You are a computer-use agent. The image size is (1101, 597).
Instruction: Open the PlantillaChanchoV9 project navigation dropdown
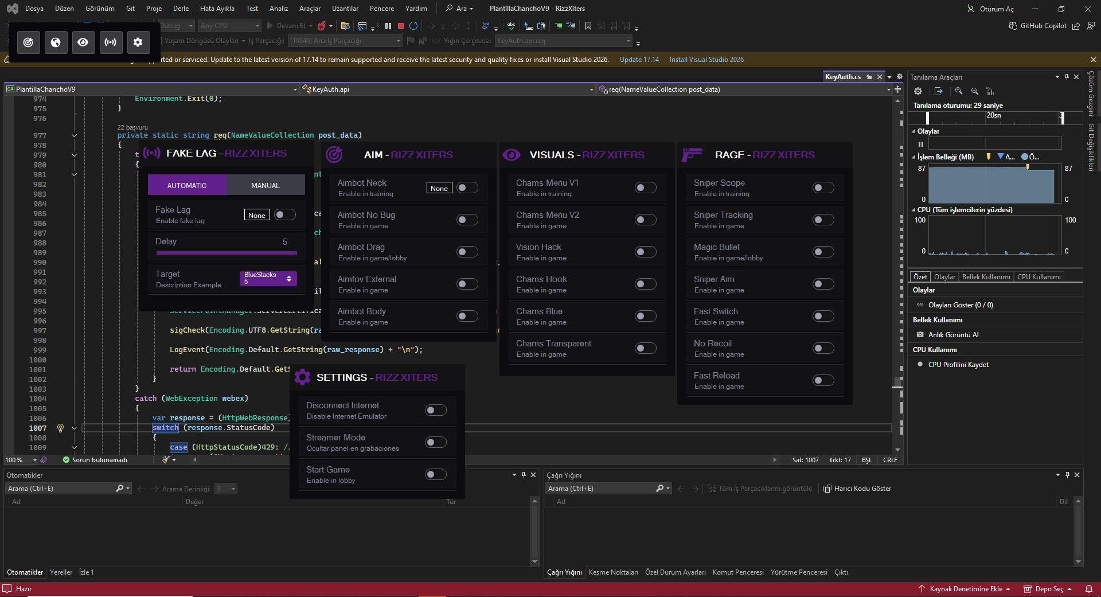click(152, 89)
